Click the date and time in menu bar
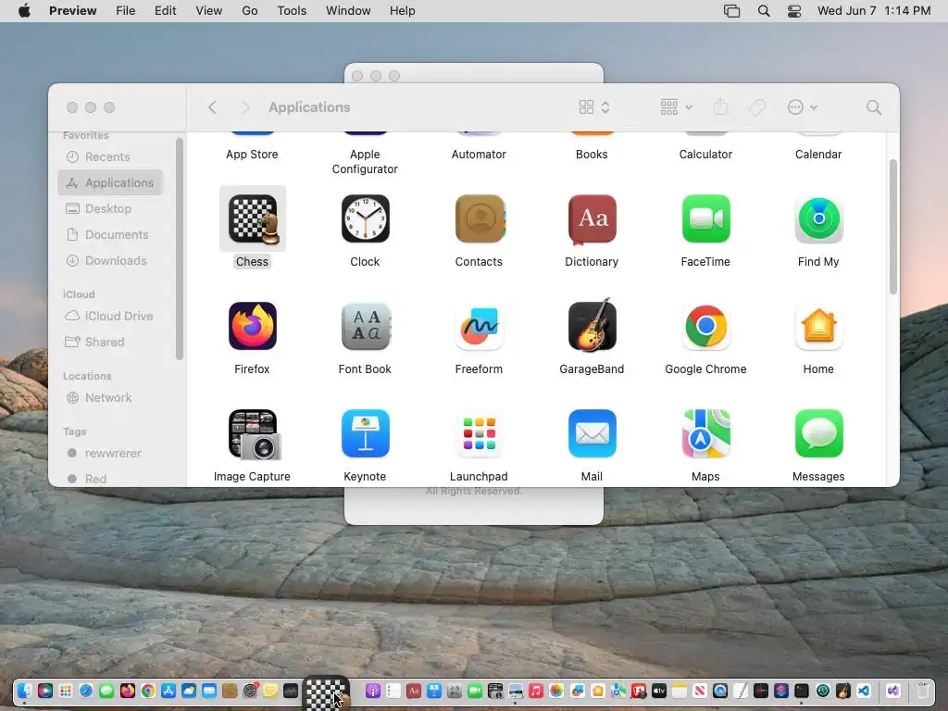 click(x=874, y=11)
